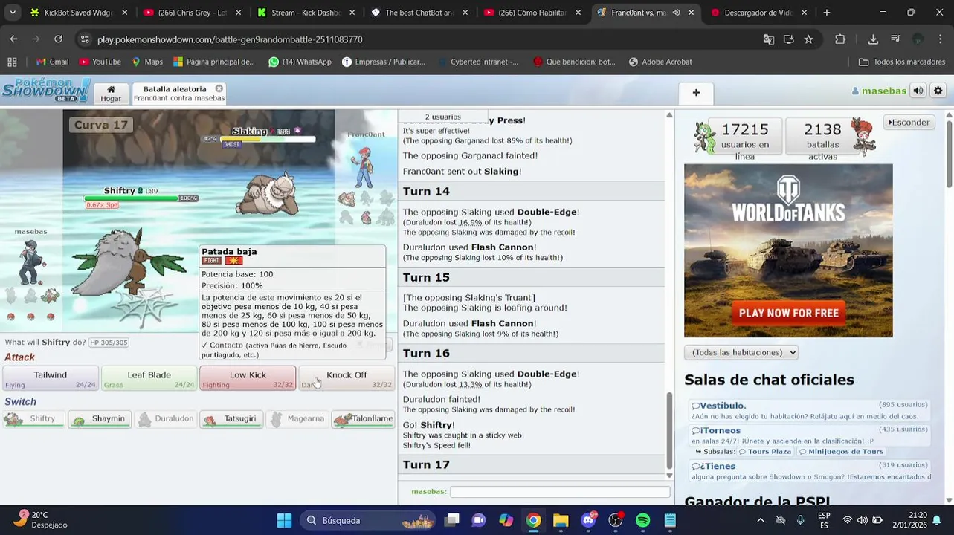
Task: Open Todos los marcadores folder
Action: [901, 62]
